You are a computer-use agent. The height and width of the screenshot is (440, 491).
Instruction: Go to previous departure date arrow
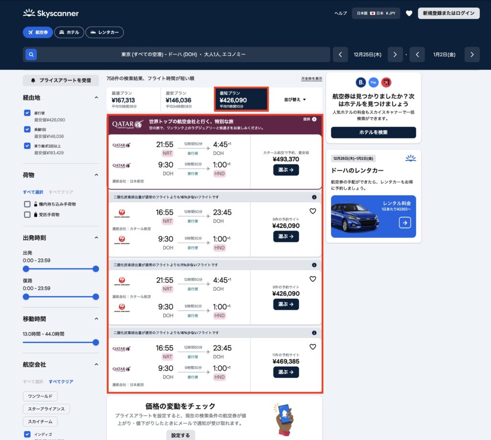tap(340, 55)
